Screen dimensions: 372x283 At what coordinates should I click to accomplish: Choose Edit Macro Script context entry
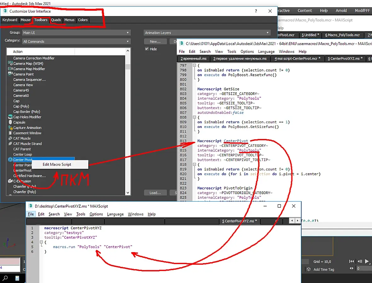click(x=57, y=165)
